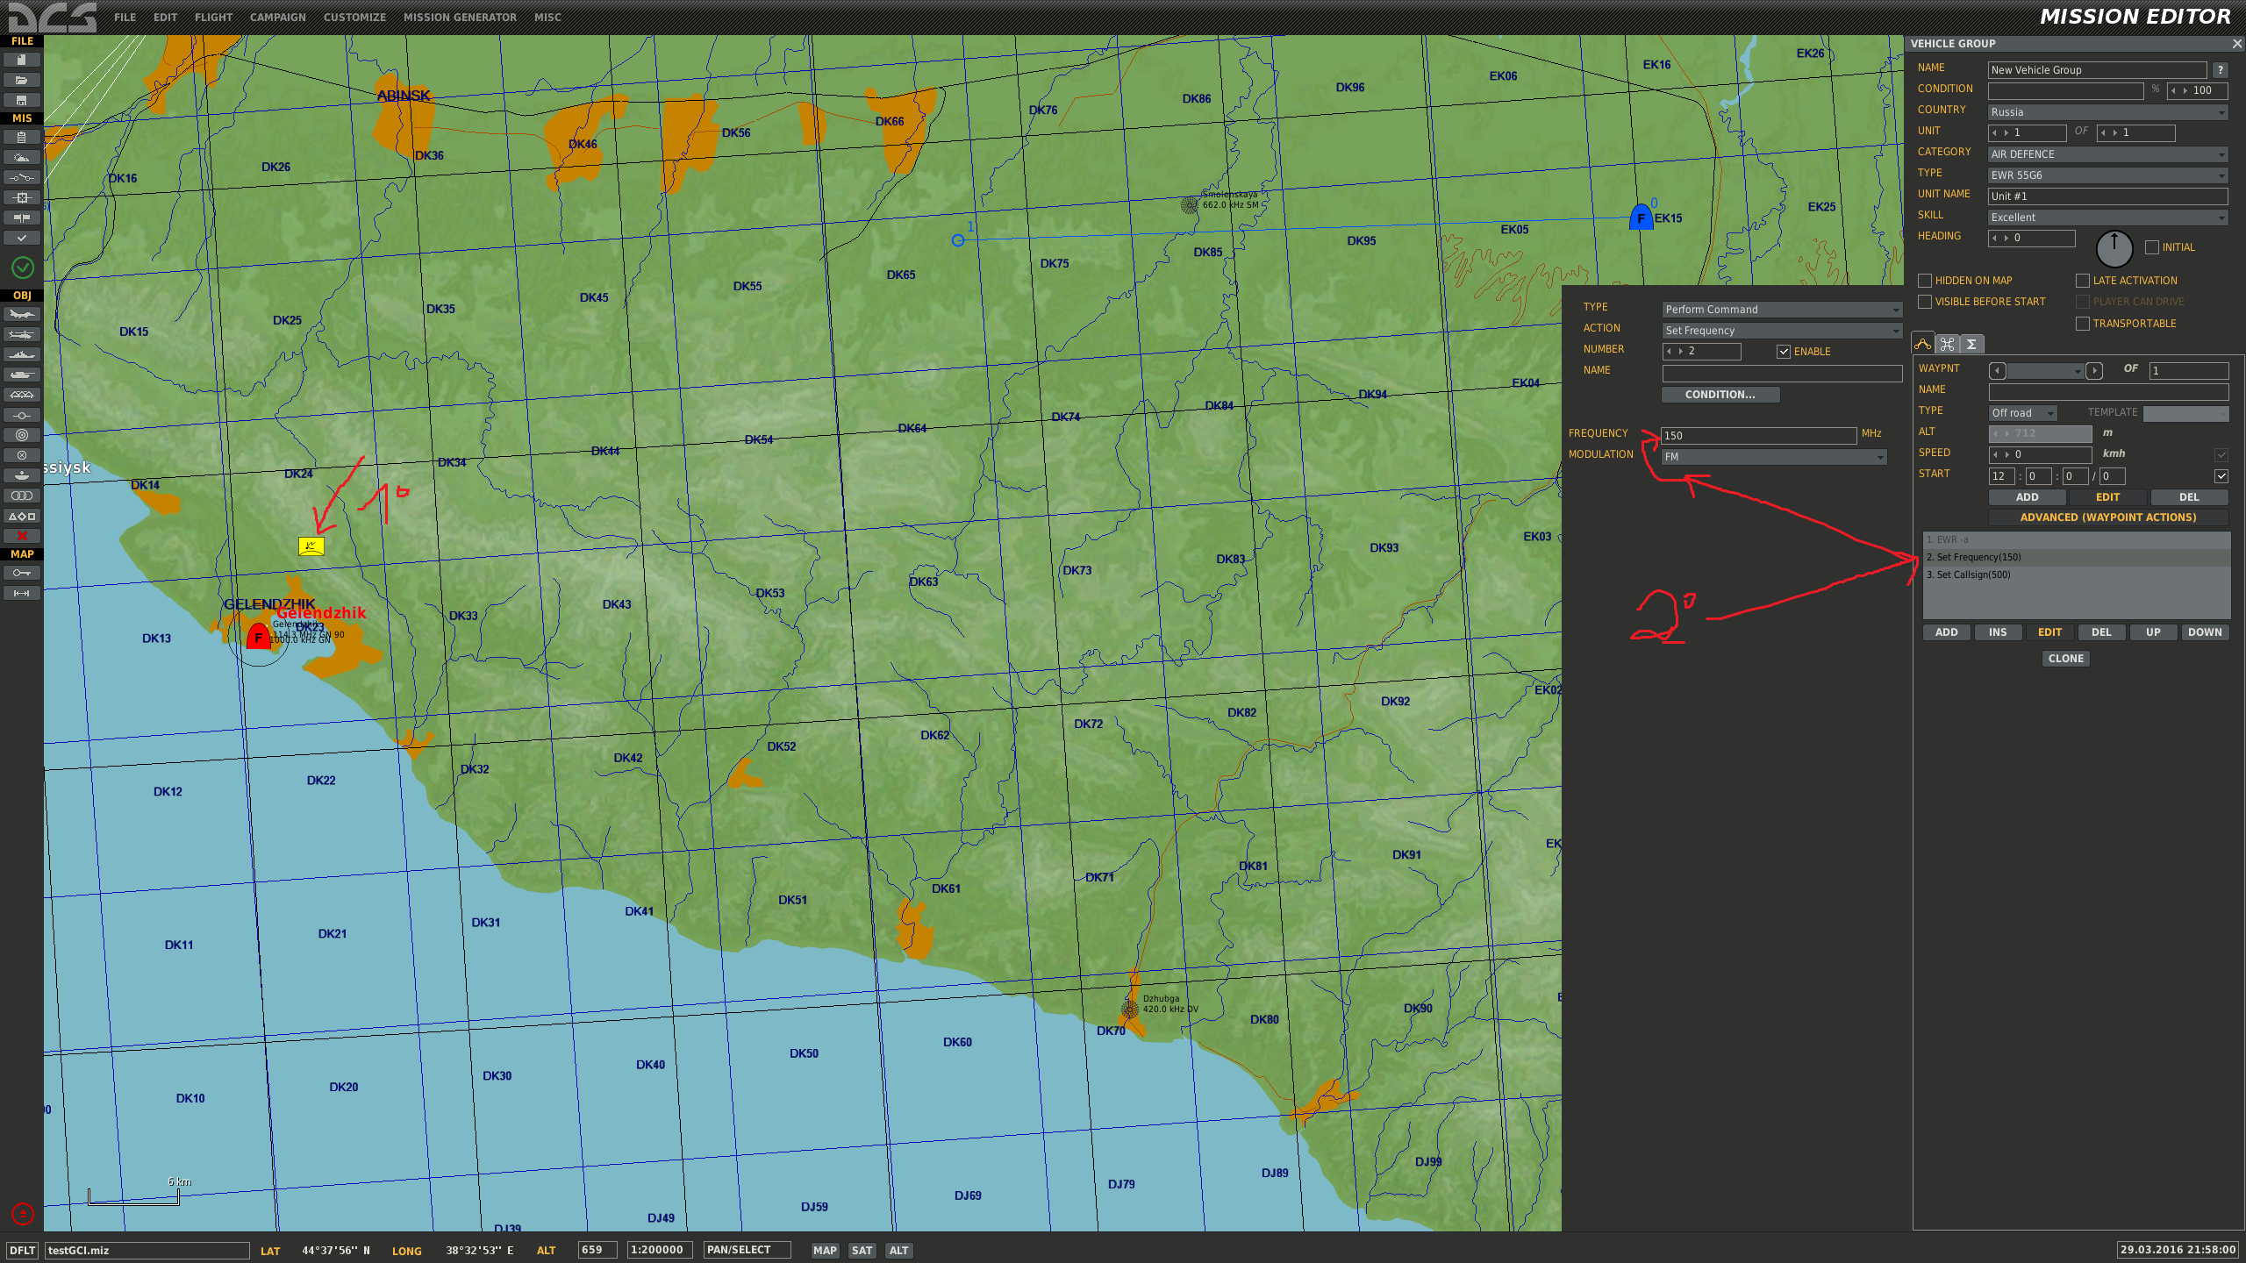Toggle the START time lock checkbox
The width and height of the screenshot is (2246, 1263).
[x=2221, y=476]
